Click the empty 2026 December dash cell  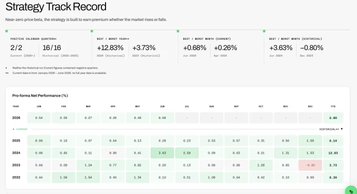pyautogui.click(x=310, y=118)
